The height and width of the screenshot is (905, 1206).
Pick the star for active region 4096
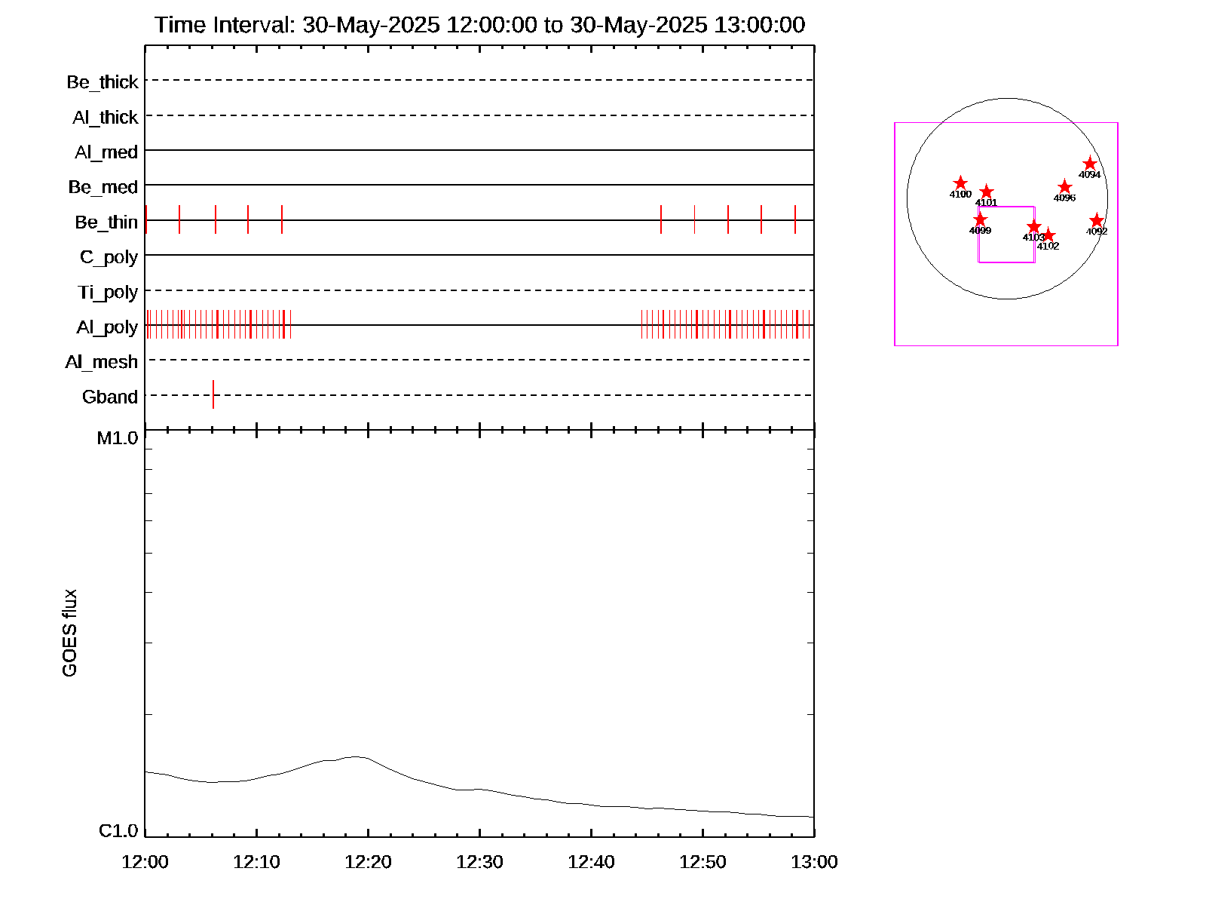click(1064, 187)
